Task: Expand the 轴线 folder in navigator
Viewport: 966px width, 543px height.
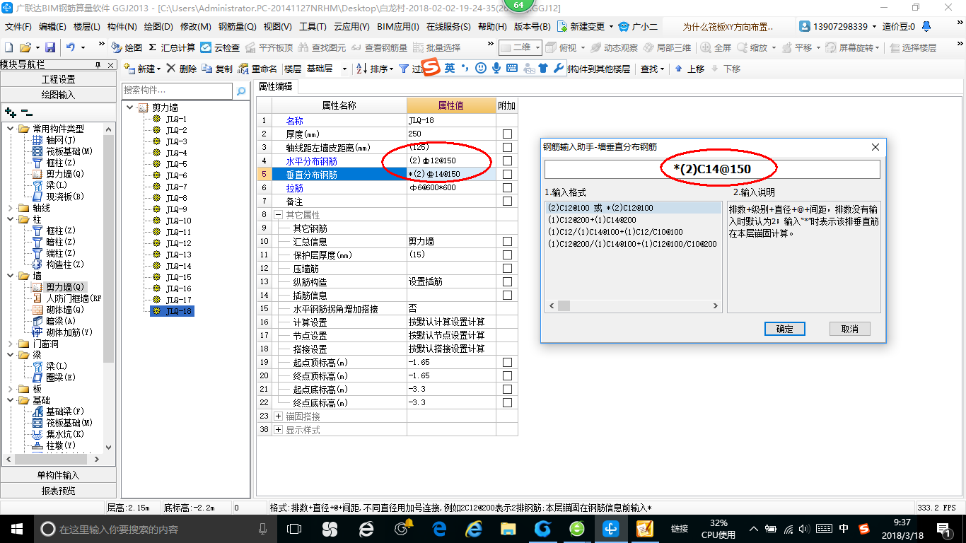Action: click(x=11, y=208)
